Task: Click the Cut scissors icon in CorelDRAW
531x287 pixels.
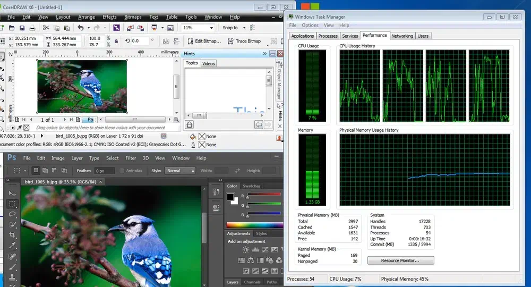Action: (x=46, y=28)
